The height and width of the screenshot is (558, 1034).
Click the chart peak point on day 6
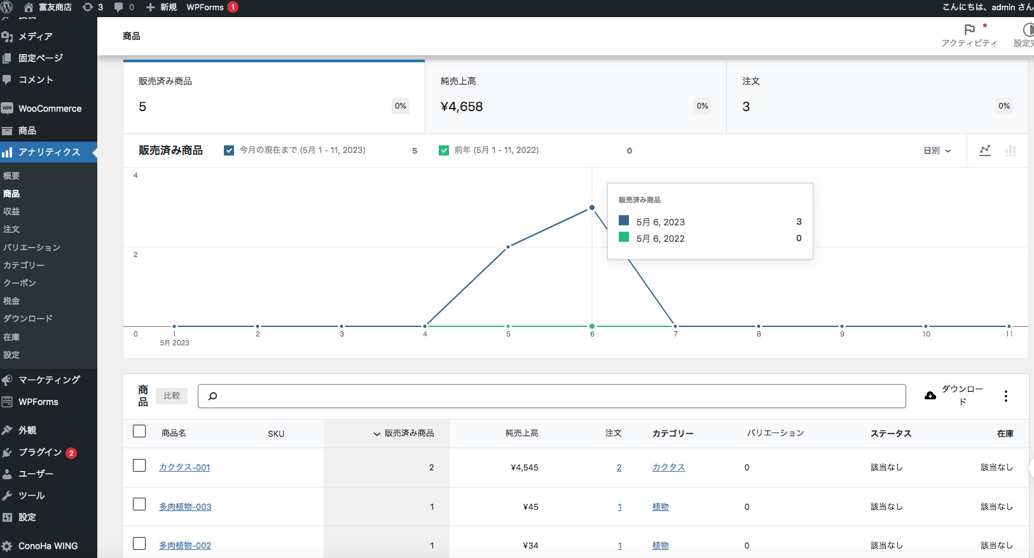point(592,208)
